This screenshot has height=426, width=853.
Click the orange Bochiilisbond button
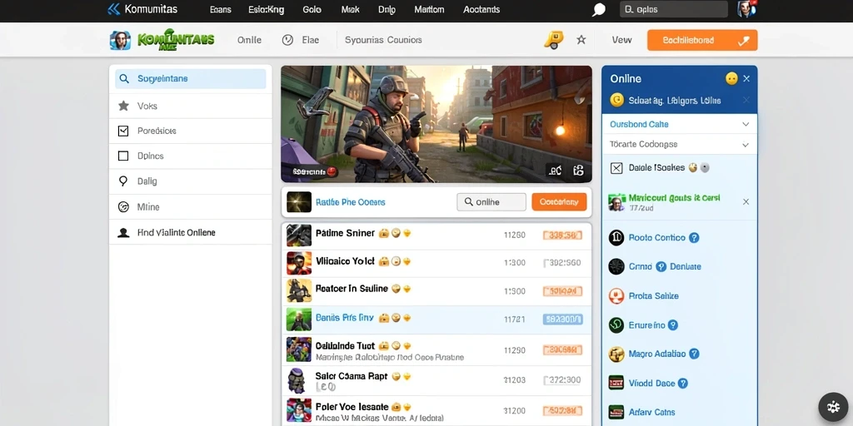[701, 40]
